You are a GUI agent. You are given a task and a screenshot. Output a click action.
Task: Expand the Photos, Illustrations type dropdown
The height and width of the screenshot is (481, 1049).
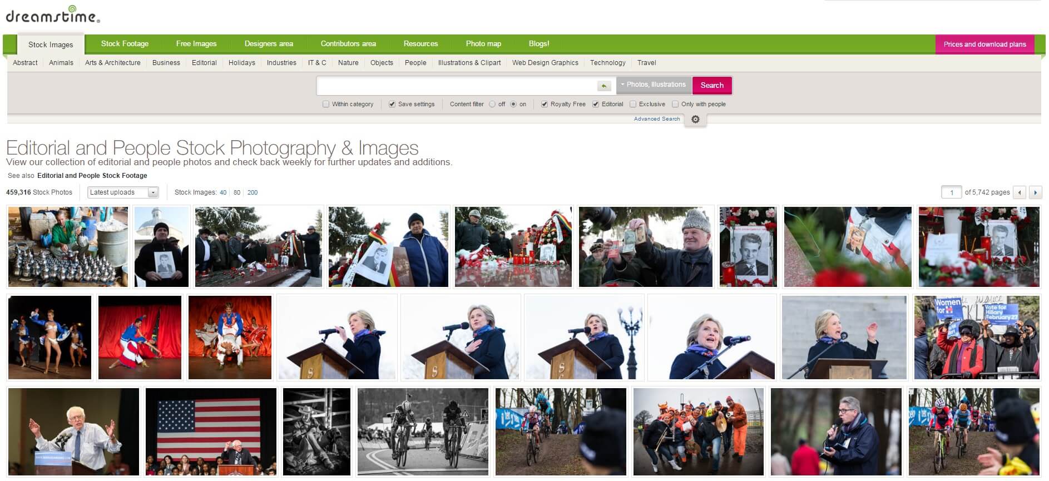point(654,85)
